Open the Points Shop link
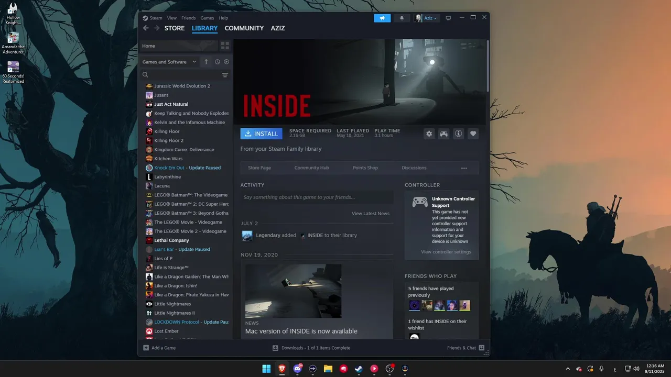The image size is (671, 377). point(365,168)
